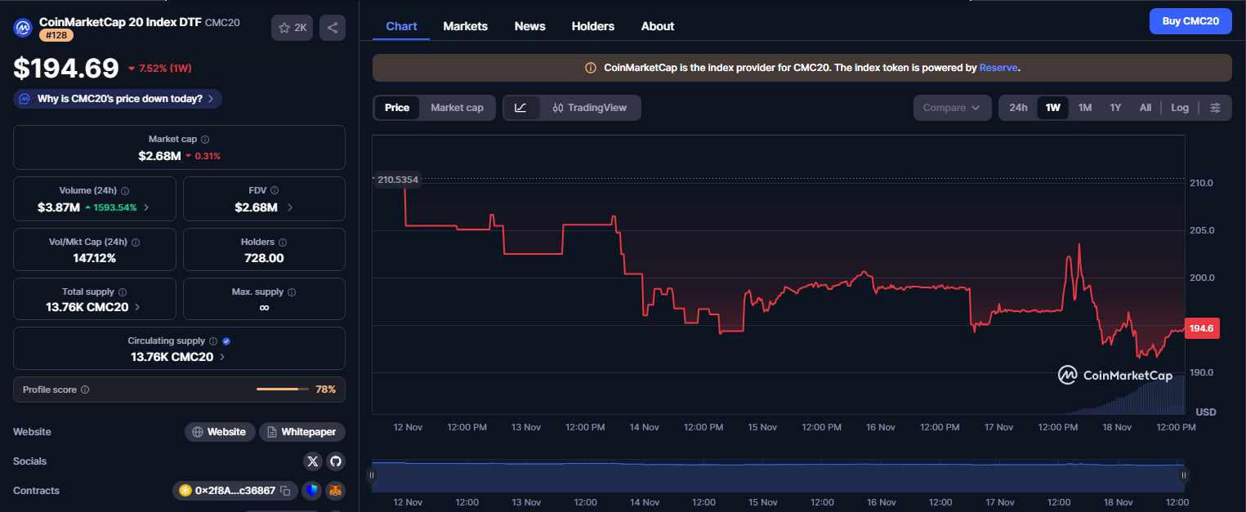The width and height of the screenshot is (1246, 512).
Task: Click the 147.12% Vol/Mkt Cap value
Action: (x=95, y=258)
